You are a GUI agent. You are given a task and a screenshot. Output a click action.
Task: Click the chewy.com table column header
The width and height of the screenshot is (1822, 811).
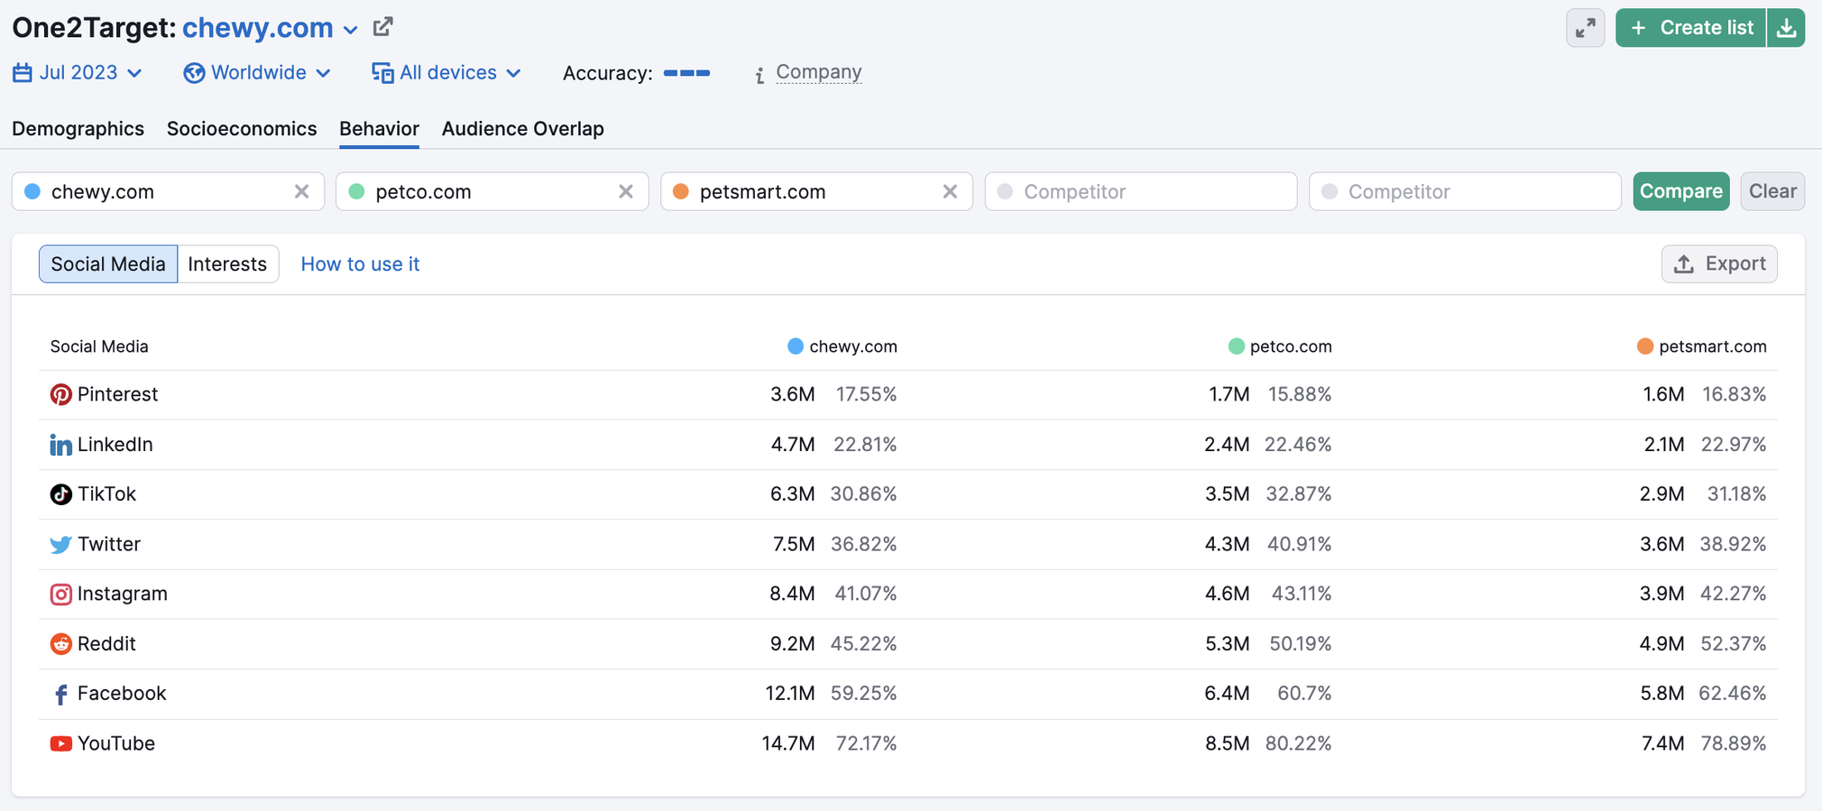click(x=842, y=346)
